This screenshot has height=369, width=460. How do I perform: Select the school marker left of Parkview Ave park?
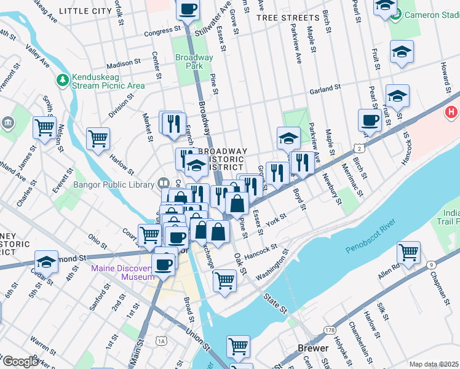coord(288,140)
